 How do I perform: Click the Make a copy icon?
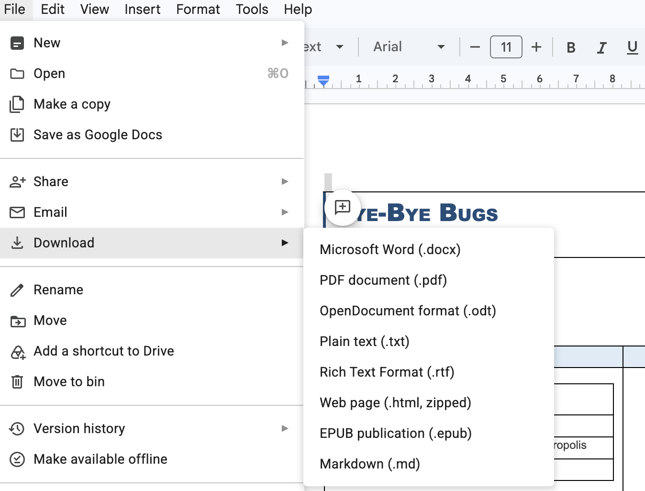click(x=17, y=104)
